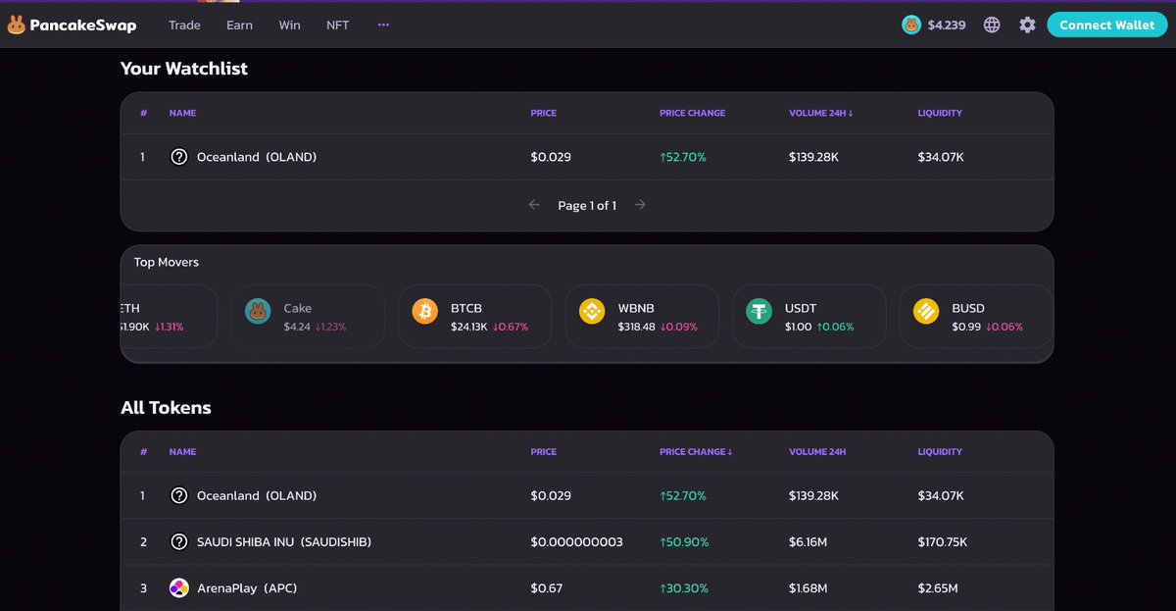The width and height of the screenshot is (1176, 611).
Task: Go to next watchlist page arrow
Action: pyautogui.click(x=640, y=205)
